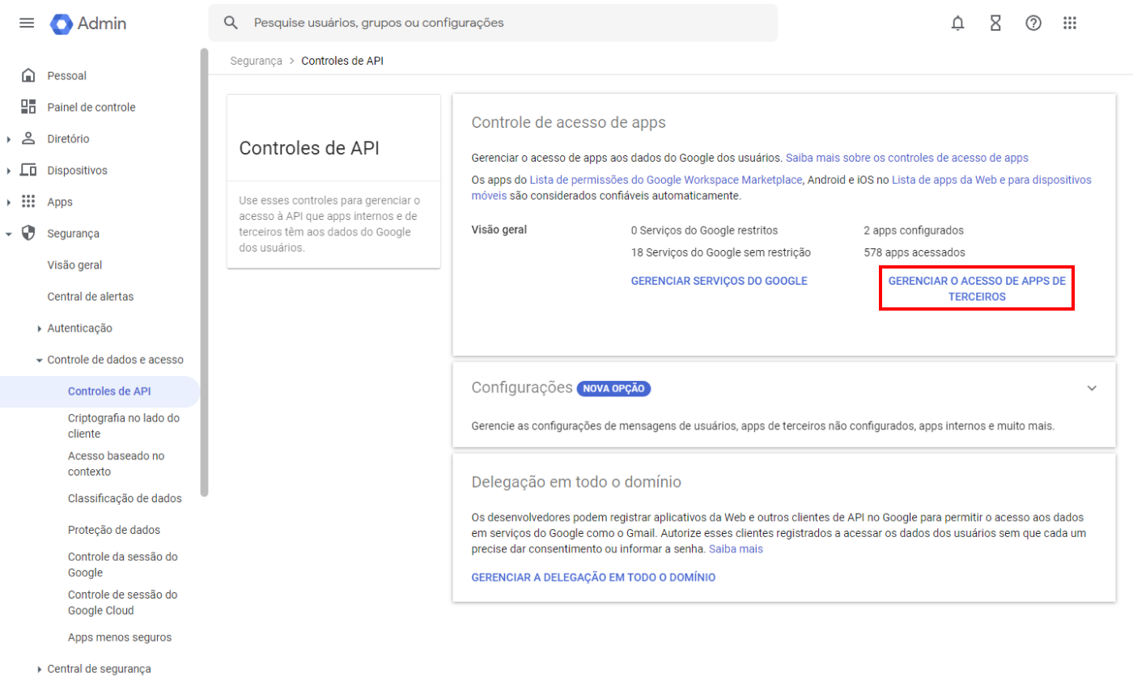1133x694 pixels.
Task: Click Gerenciar o acesso de apps de terceiros
Action: click(x=977, y=289)
